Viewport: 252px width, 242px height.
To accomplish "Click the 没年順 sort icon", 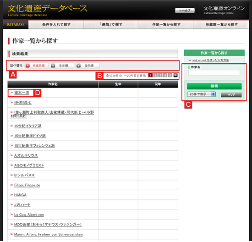I will point(78,66).
